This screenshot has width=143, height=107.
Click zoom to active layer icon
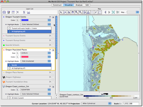[x=118, y=12]
